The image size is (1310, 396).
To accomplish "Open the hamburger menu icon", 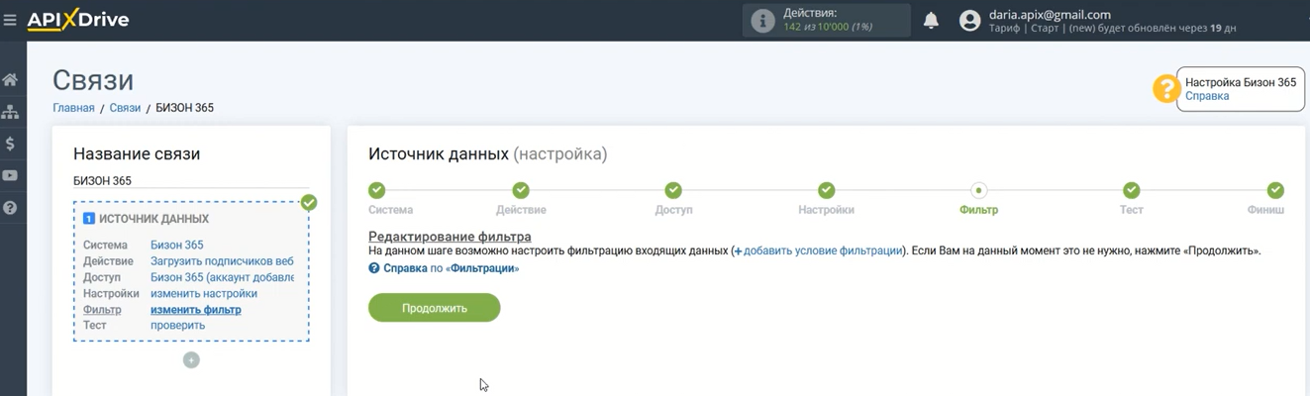I will 10,20.
